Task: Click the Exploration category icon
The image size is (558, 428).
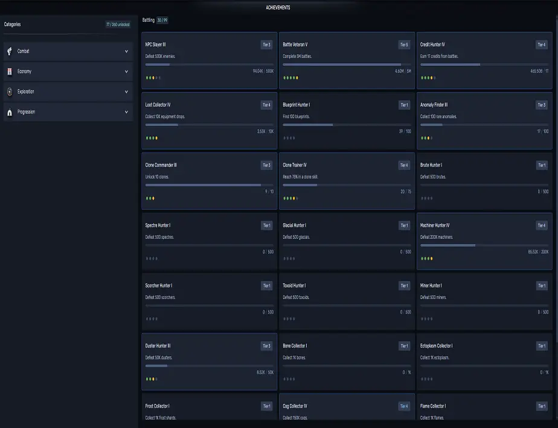Action: coord(10,92)
